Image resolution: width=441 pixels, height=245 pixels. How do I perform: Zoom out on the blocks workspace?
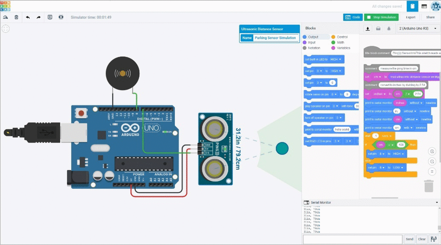coord(432,161)
